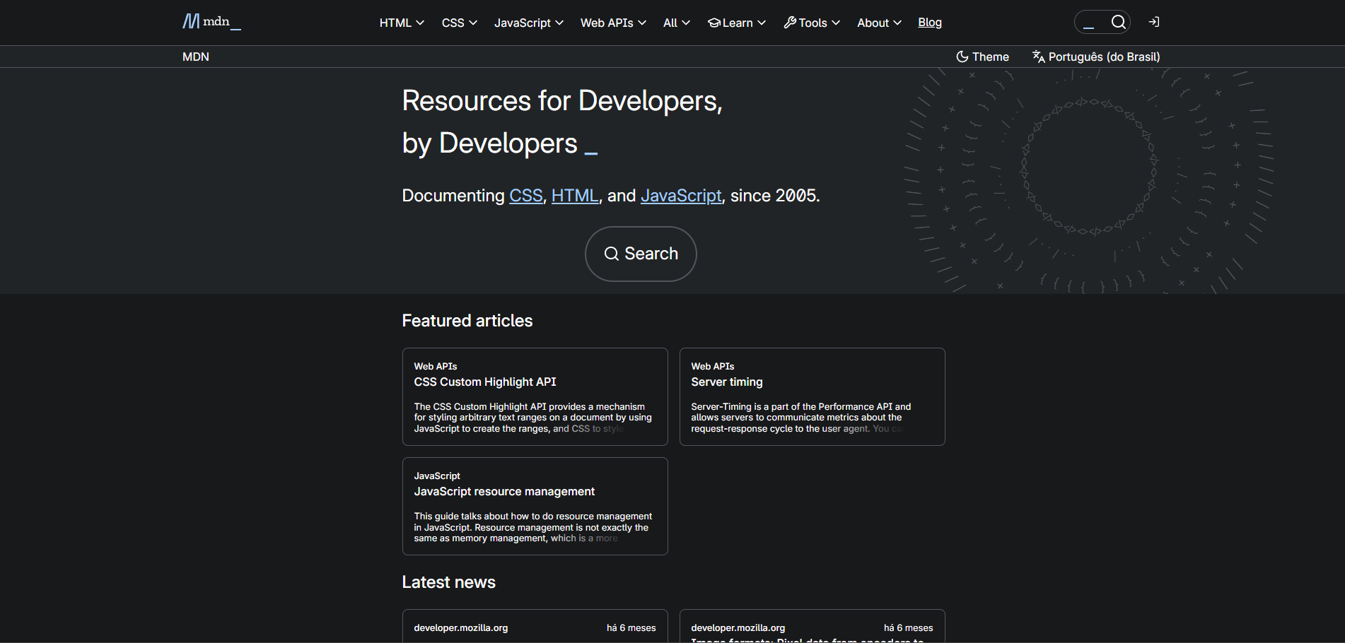Click the wrench icon beside Tools
The image size is (1345, 643).
(791, 23)
